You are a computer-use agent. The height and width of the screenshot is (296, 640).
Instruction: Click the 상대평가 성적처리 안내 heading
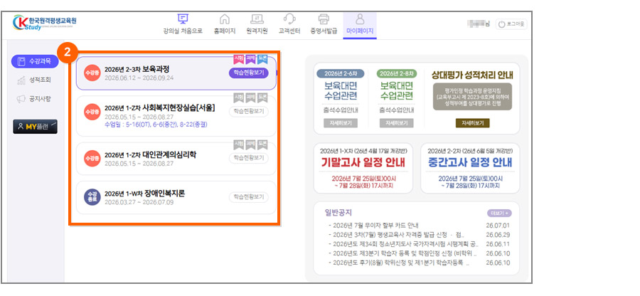point(472,75)
